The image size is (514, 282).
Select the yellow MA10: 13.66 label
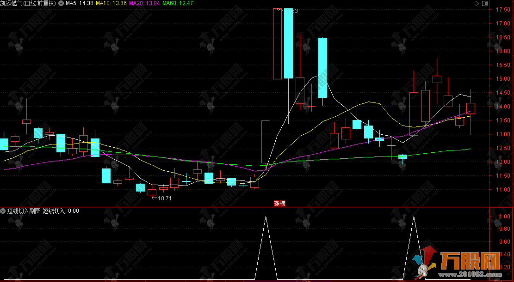[x=112, y=3]
